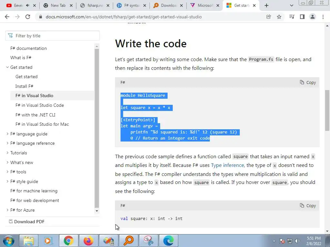The image size is (330, 247).
Task: Open the Snipping Tool taskbar icon
Action: point(149,241)
